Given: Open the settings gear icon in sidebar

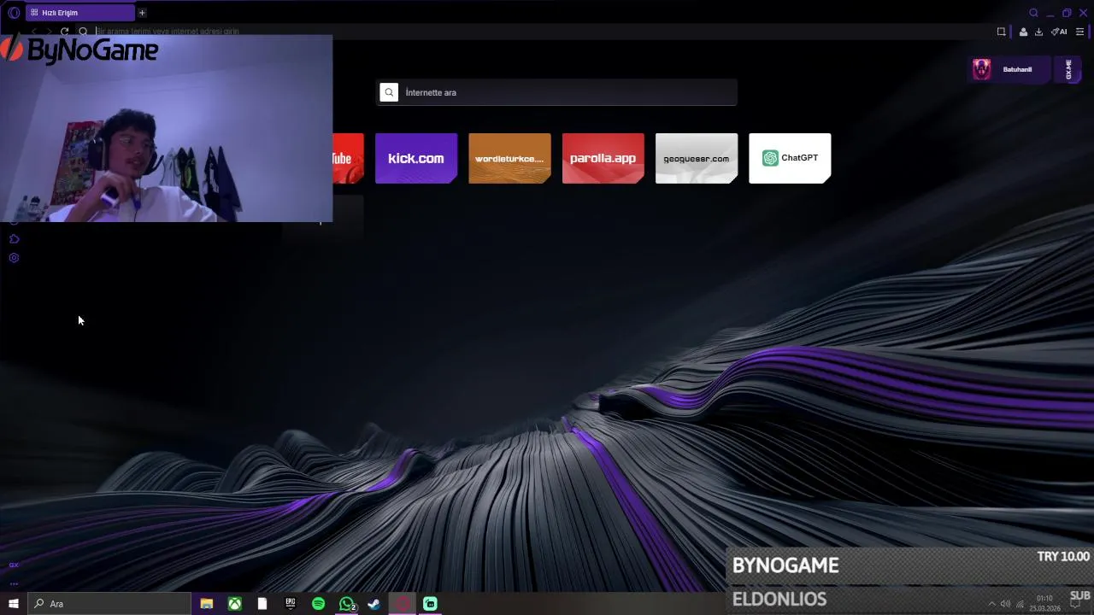Looking at the screenshot, I should coord(14,258).
